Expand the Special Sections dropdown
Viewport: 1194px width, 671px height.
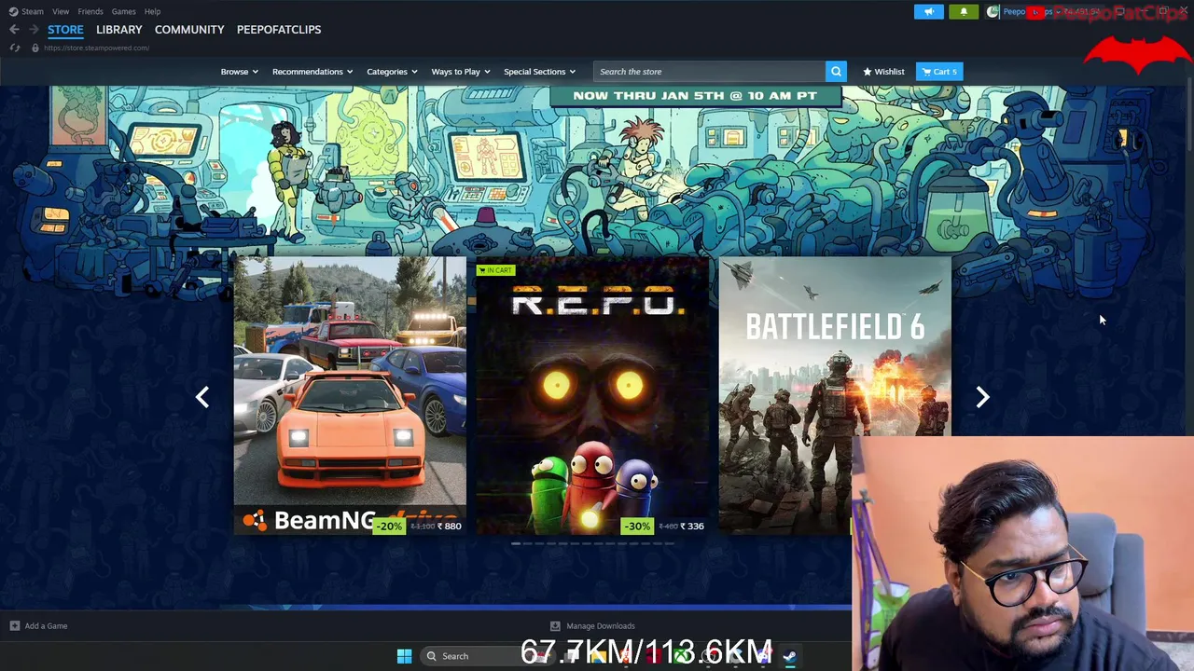(539, 72)
